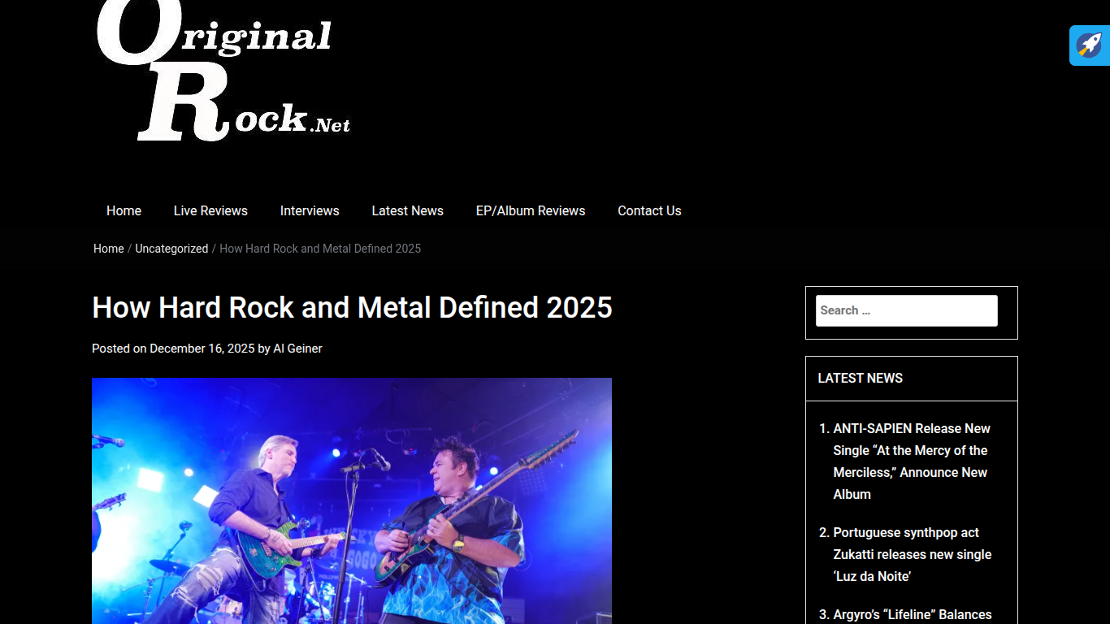Click the guitarists concert featured image

pos(352,500)
